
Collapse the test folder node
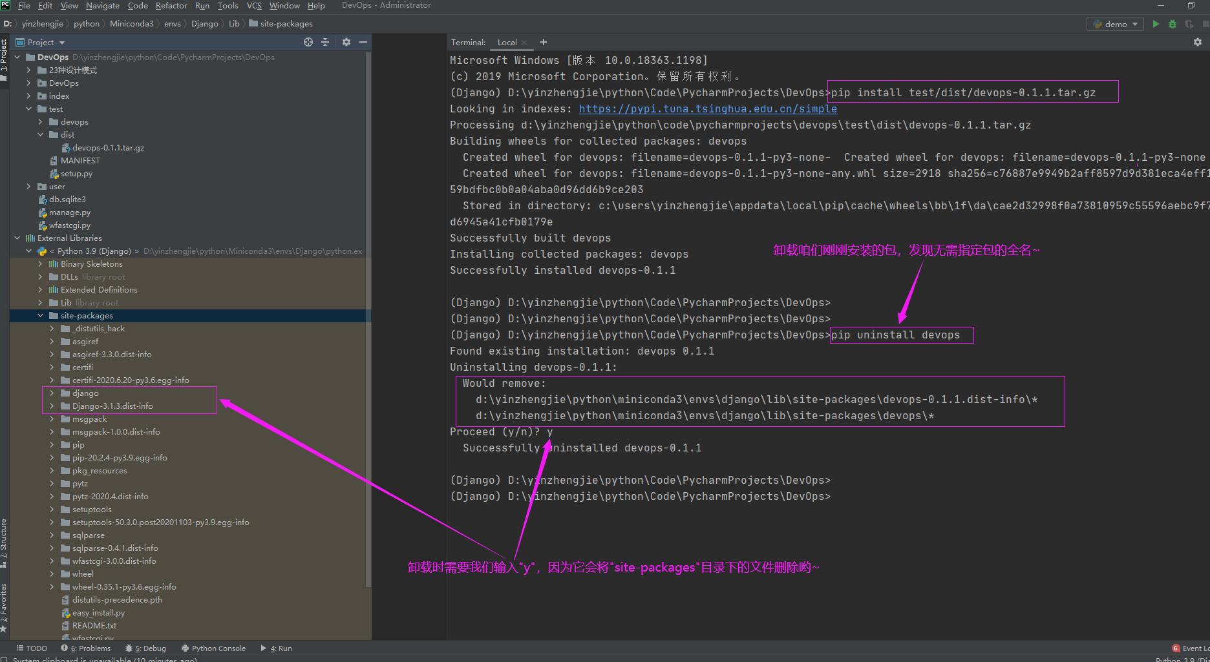(29, 109)
